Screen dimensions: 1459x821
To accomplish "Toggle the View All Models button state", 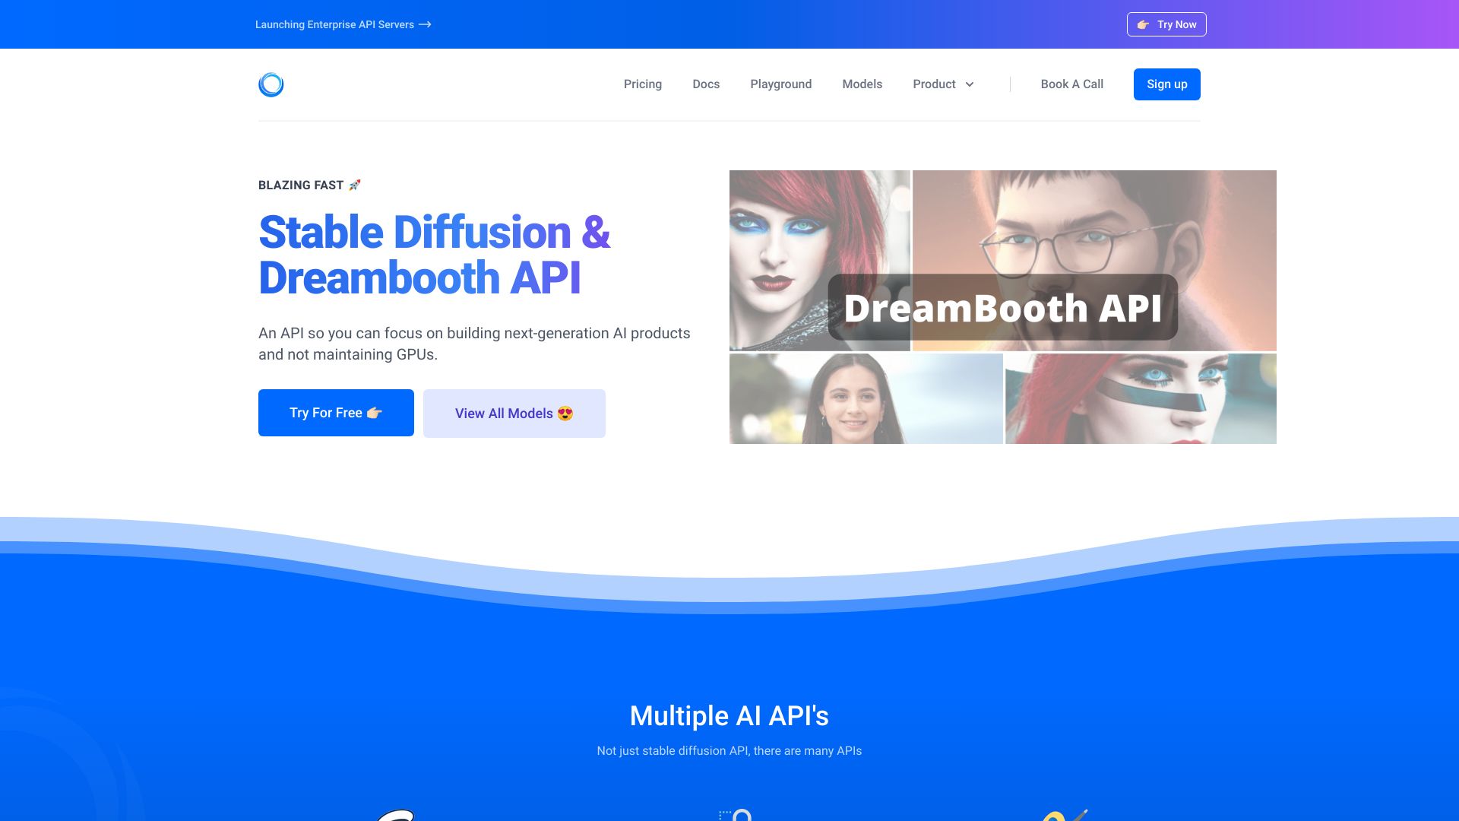I will pos(514,413).
